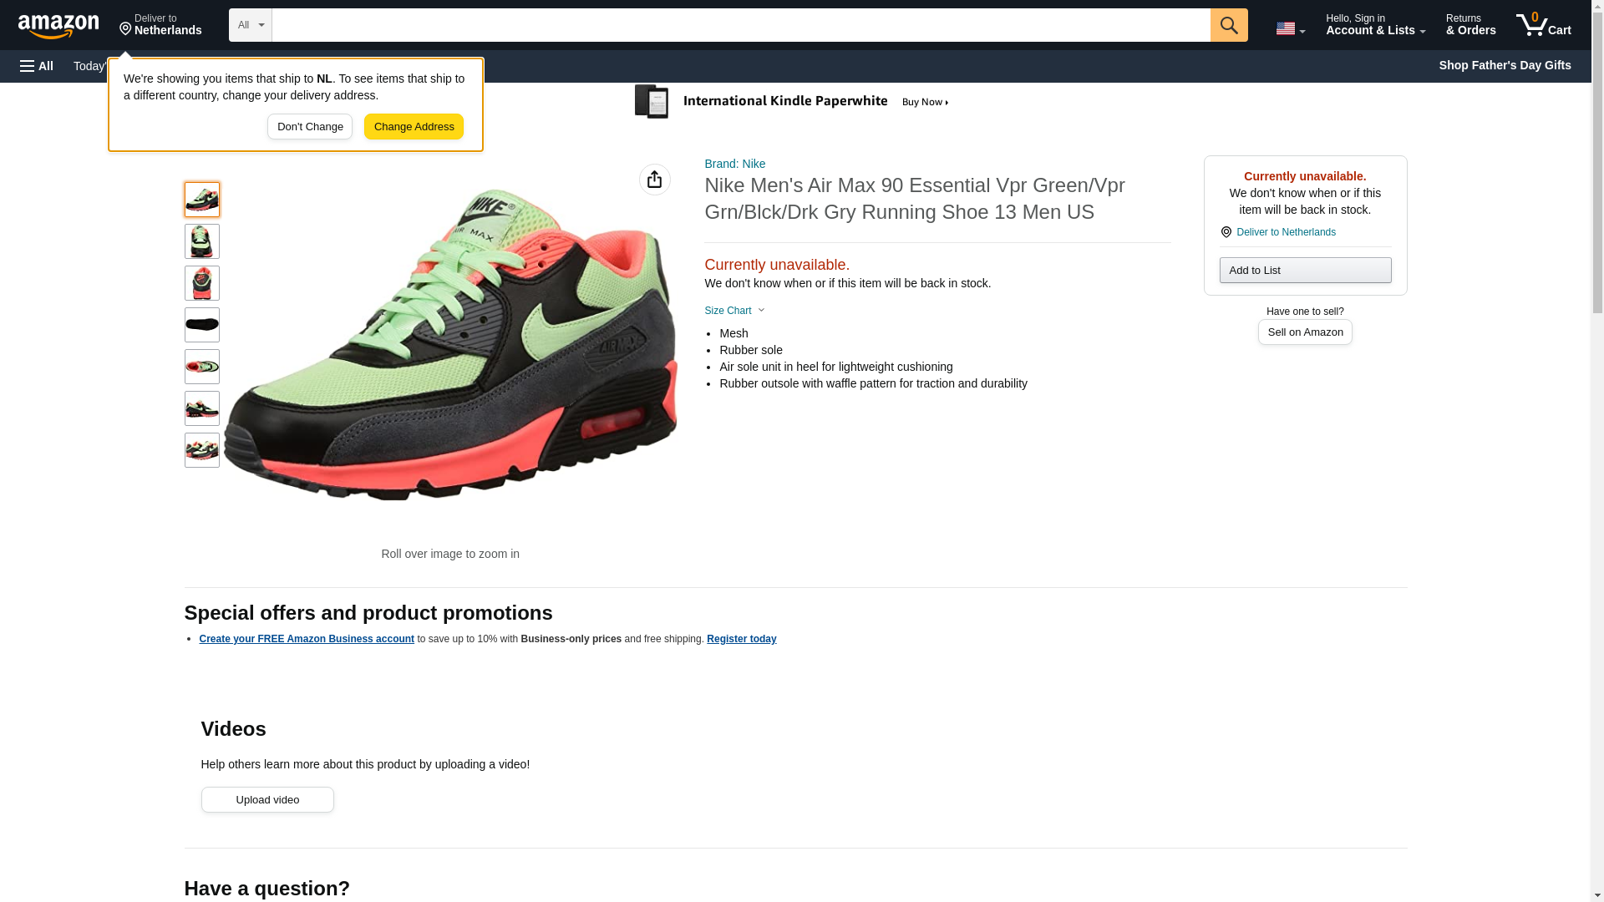Click the International Kindle Paperwhite banner

[791, 102]
